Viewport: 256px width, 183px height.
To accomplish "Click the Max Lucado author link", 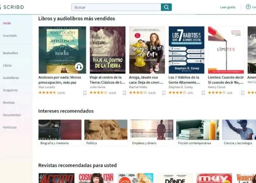I will [x=47, y=87].
